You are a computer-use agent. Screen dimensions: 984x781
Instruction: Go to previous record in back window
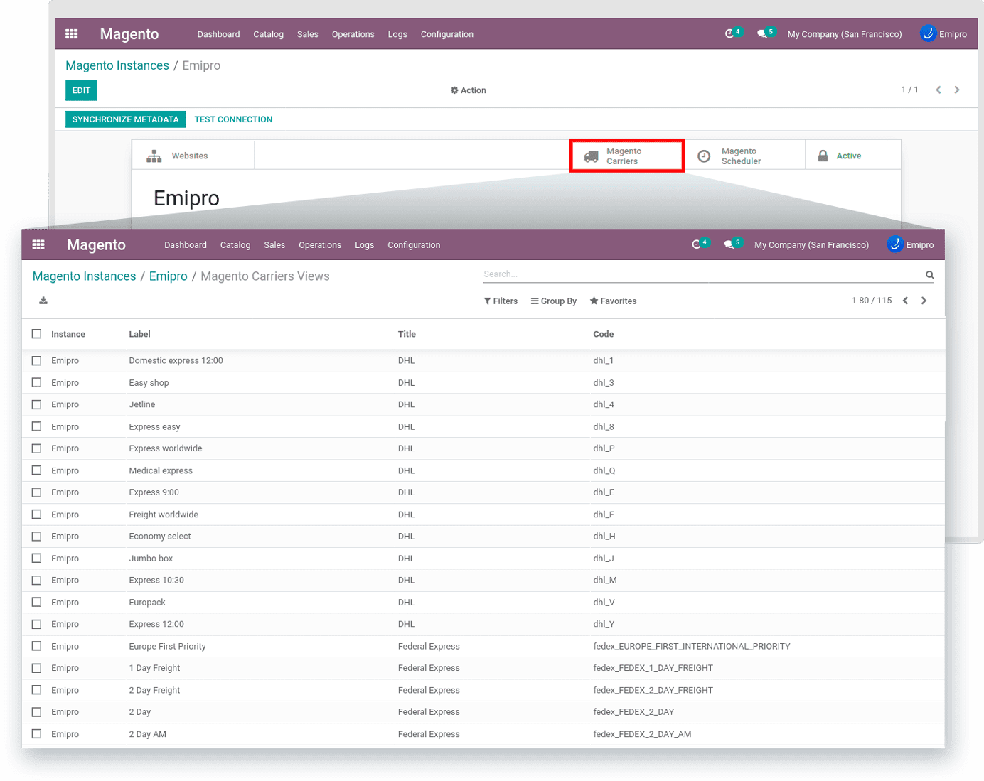point(938,90)
